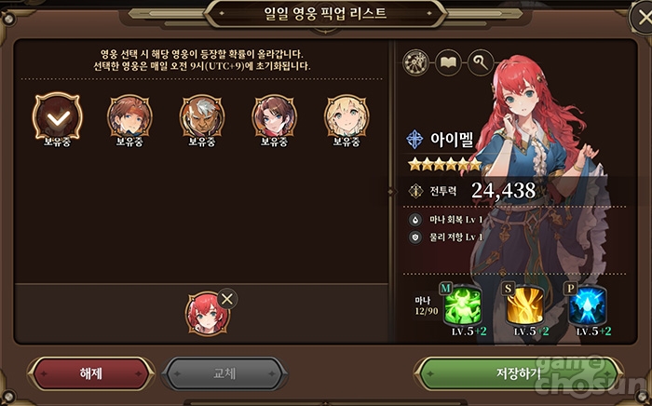Open the round wheel emblem icon
This screenshot has width=652, height=406.
click(415, 62)
